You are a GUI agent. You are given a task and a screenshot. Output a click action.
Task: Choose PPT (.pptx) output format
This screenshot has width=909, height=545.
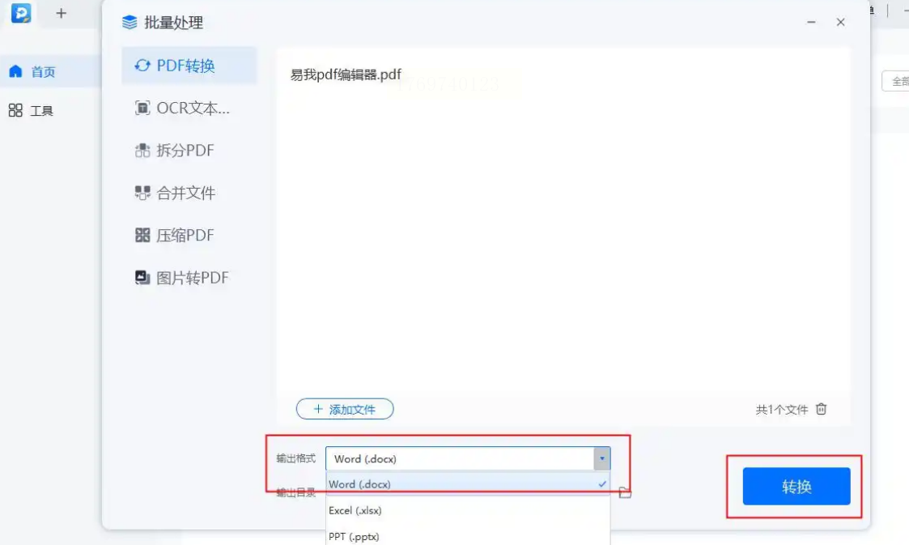[x=468, y=536]
